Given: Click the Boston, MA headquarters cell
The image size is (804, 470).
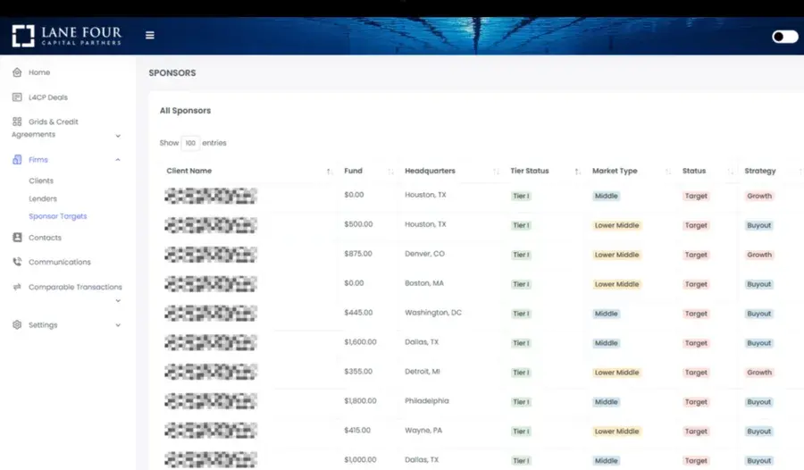Looking at the screenshot, I should [424, 283].
